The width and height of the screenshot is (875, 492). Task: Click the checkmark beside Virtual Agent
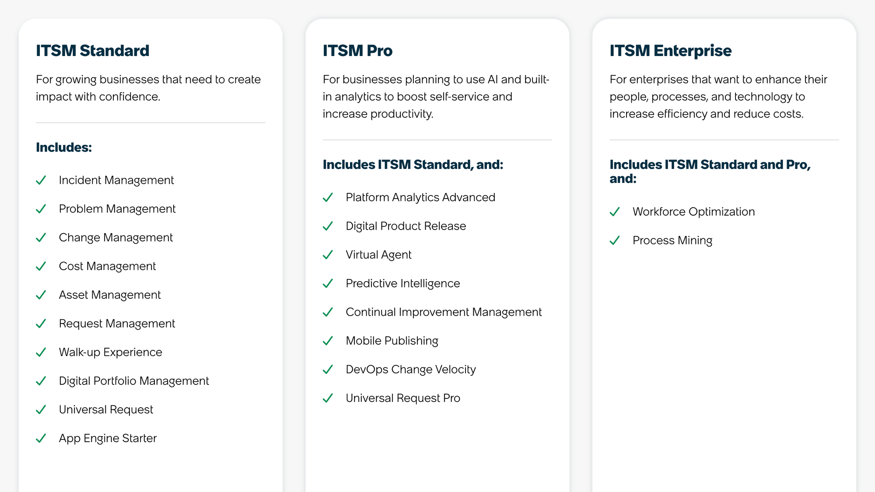tap(328, 255)
